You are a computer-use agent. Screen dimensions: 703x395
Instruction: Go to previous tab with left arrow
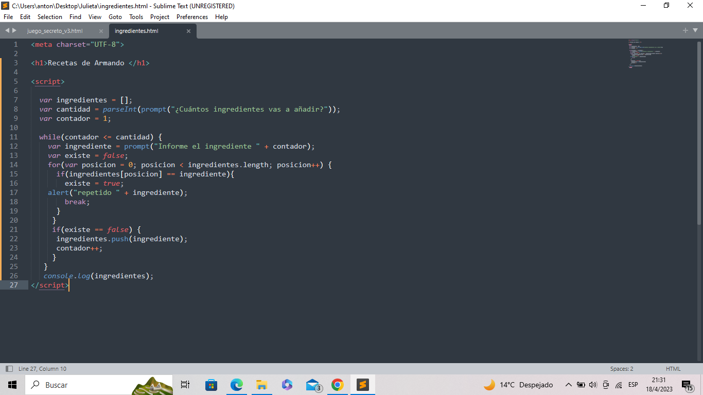[x=7, y=30]
